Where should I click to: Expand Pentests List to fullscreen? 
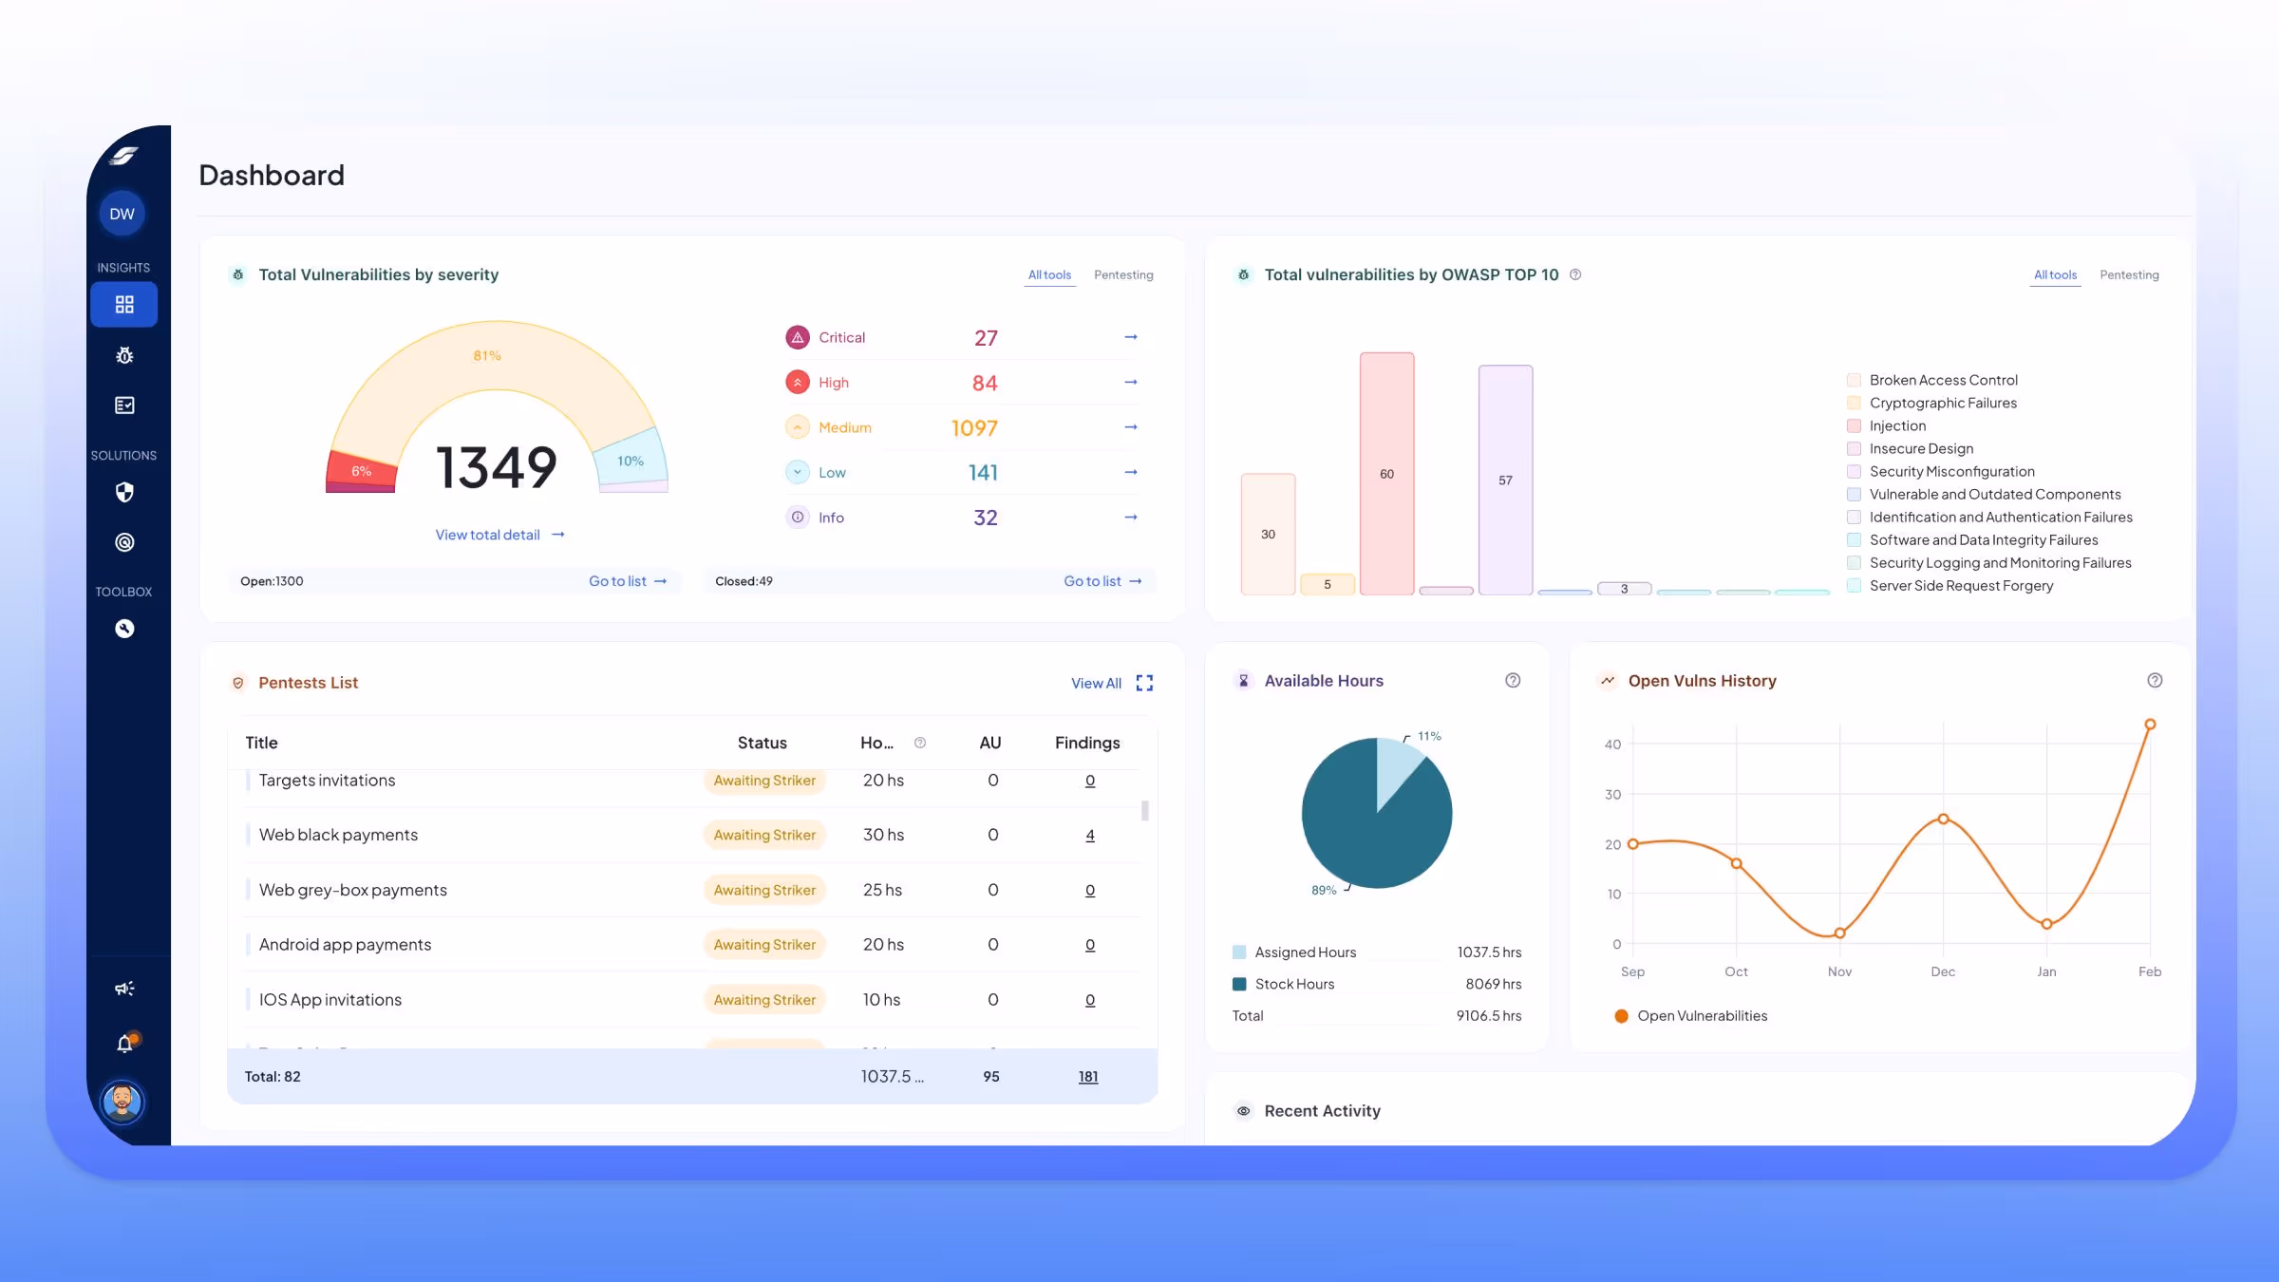tap(1144, 683)
